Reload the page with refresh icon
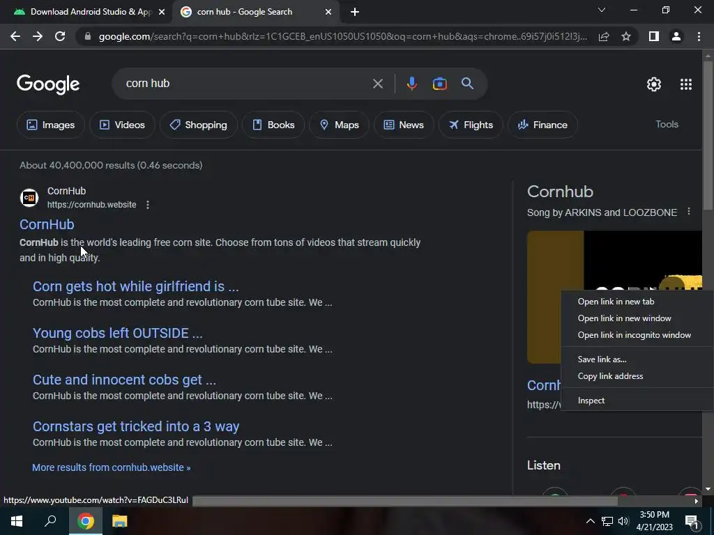Screen dimensions: 714x535 [x=60, y=36]
